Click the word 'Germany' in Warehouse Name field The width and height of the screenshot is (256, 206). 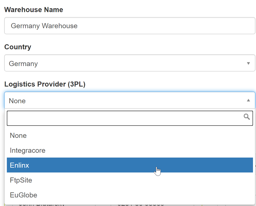coord(25,26)
